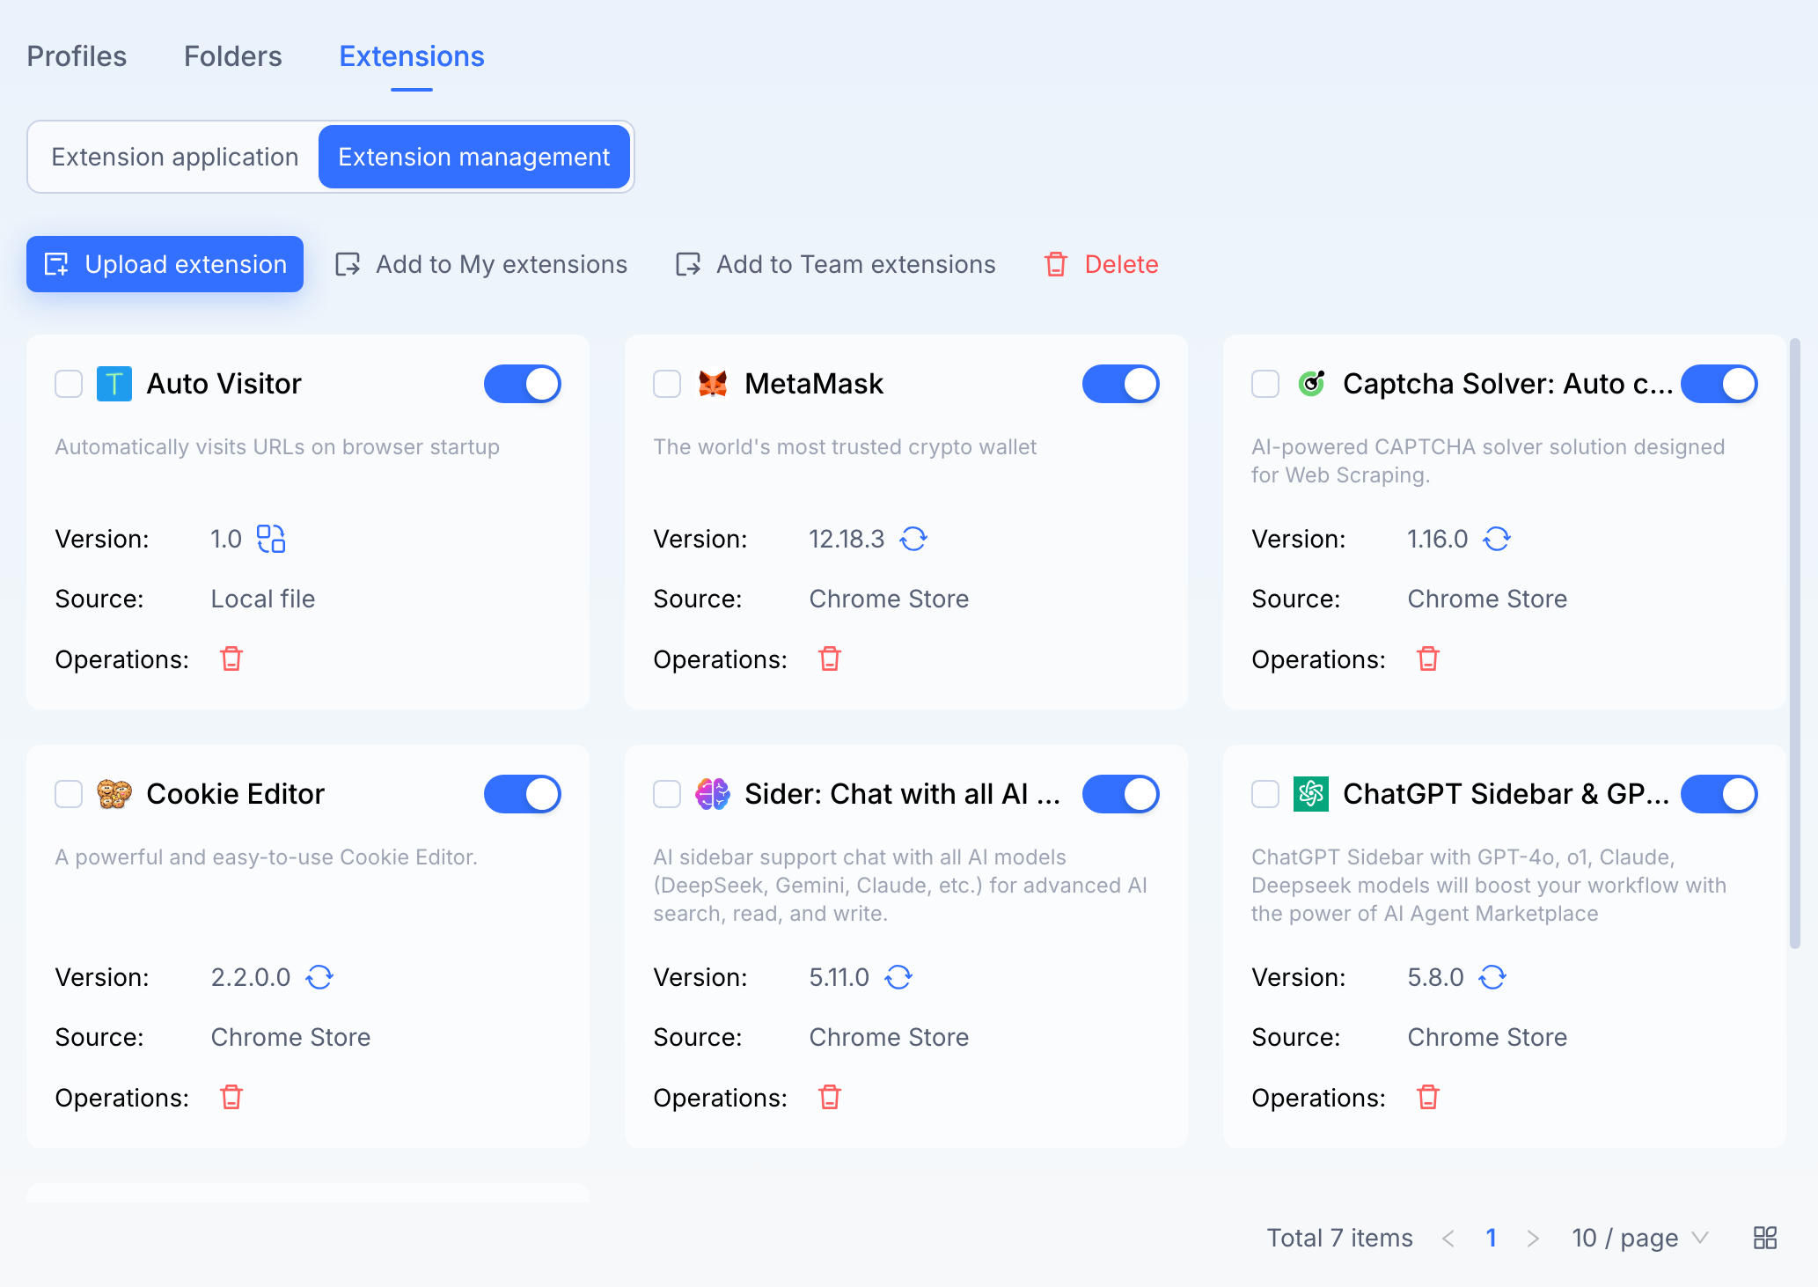The width and height of the screenshot is (1818, 1287).
Task: Click the Total 7 items text
Action: [1339, 1238]
